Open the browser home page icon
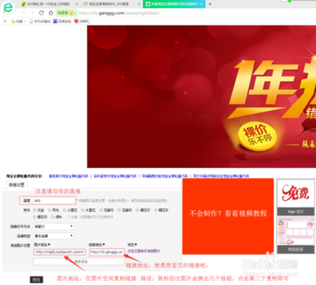The image size is (316, 285). pos(51,13)
